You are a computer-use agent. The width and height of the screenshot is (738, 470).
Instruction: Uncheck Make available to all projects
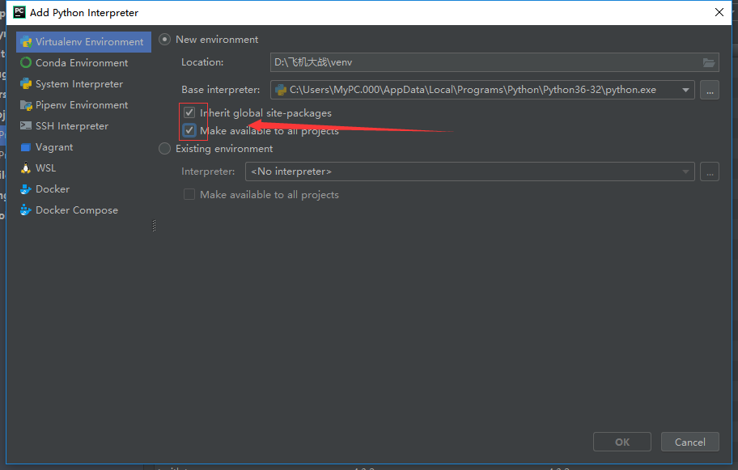pos(189,130)
